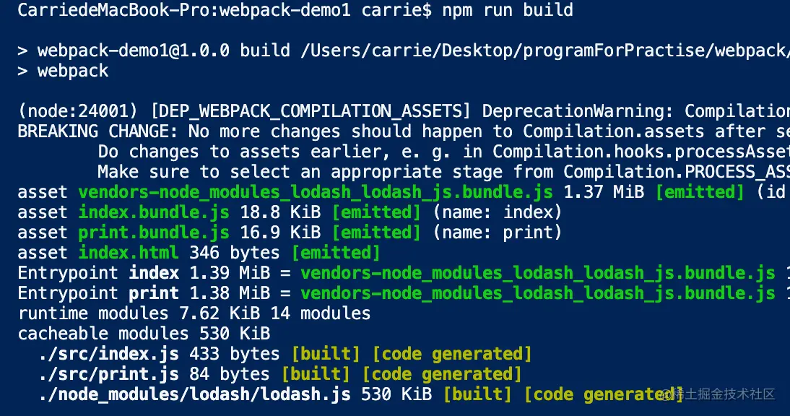
Task: Click the 'Entrypoint print' label
Action: tap(98, 293)
